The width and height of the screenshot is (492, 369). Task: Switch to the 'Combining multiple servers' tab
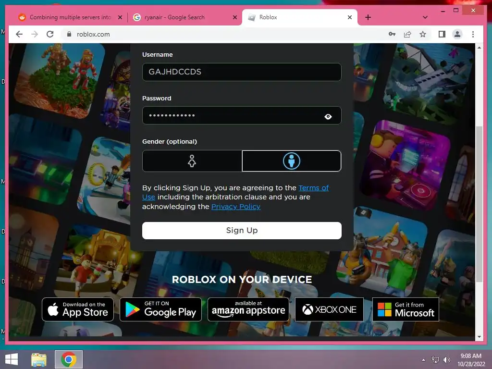coord(70,17)
